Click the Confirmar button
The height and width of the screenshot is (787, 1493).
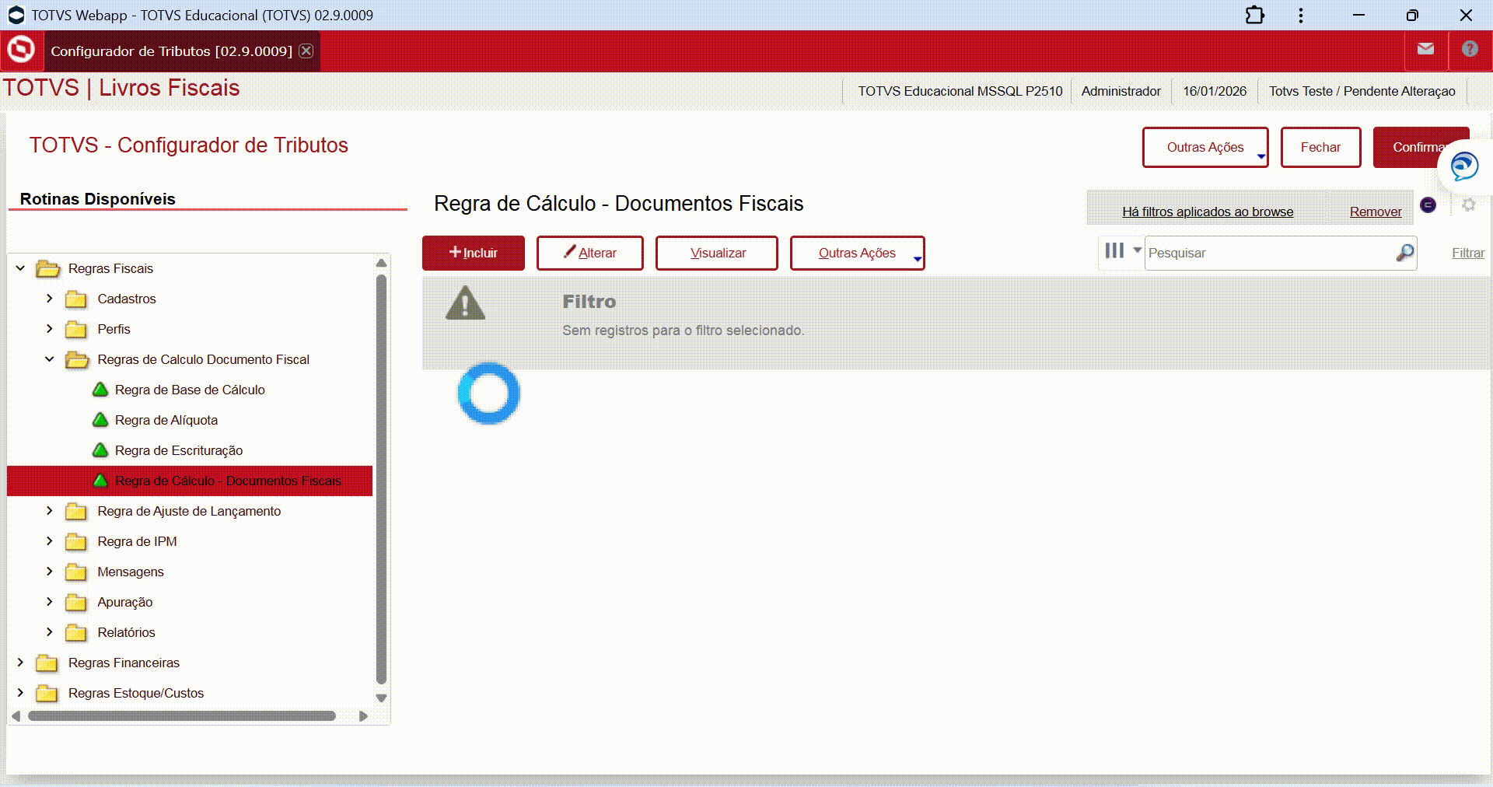pos(1420,147)
